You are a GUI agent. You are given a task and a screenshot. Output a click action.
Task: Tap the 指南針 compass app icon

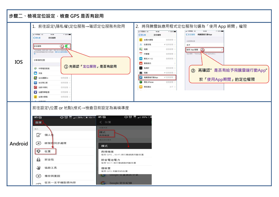tap(141, 68)
